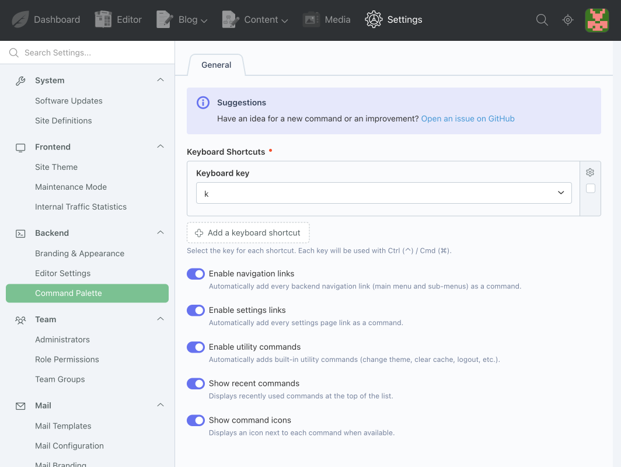Click the Editor newspaper icon
This screenshot has height=467, width=621.
pyautogui.click(x=103, y=19)
